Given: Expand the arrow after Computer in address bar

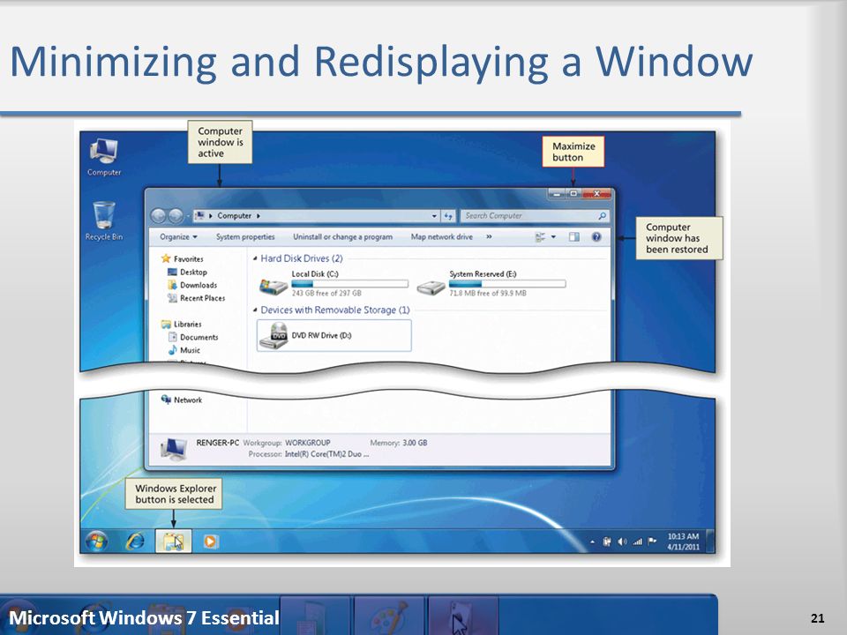Looking at the screenshot, I should coord(259,216).
